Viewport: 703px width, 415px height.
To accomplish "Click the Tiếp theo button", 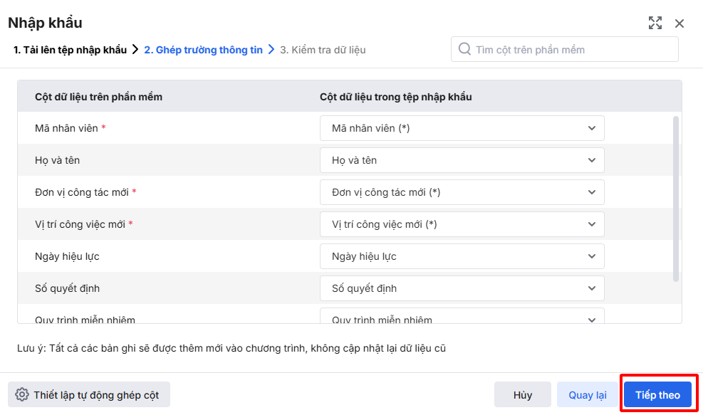I will click(x=657, y=395).
